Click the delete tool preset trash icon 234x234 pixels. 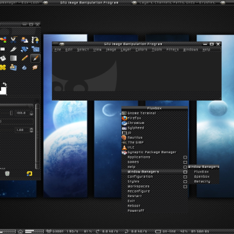pos(7,173)
